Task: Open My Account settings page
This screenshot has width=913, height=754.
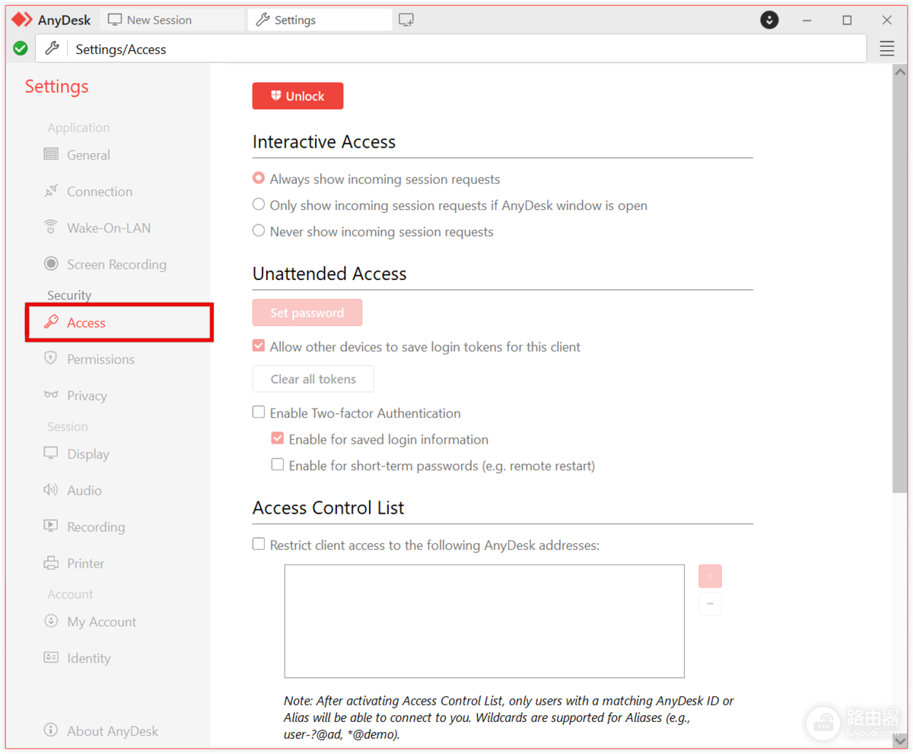Action: point(102,622)
